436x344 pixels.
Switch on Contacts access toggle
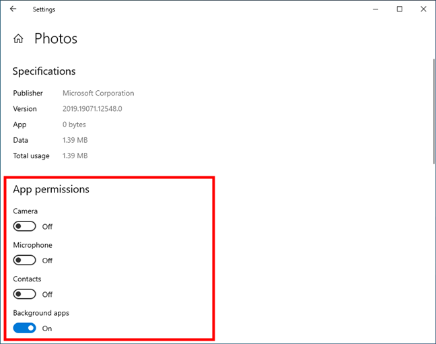[x=24, y=294]
